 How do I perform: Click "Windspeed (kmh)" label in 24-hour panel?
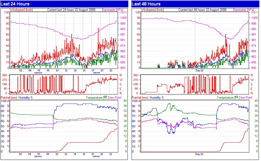21,10
